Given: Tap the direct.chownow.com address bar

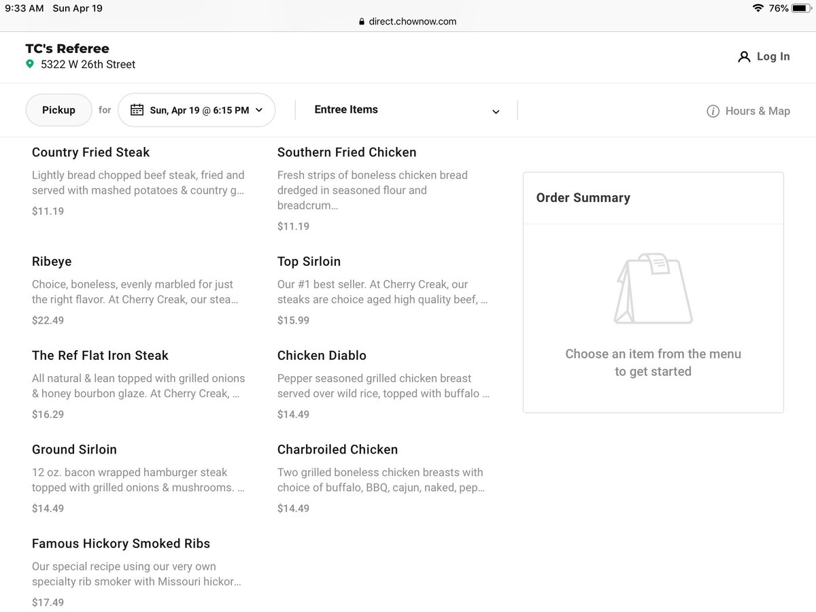Looking at the screenshot, I should pyautogui.click(x=408, y=21).
